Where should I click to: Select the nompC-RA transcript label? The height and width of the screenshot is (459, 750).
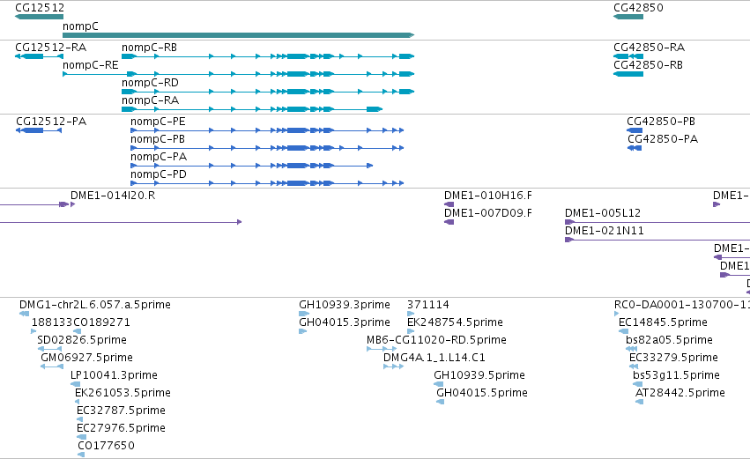point(150,100)
